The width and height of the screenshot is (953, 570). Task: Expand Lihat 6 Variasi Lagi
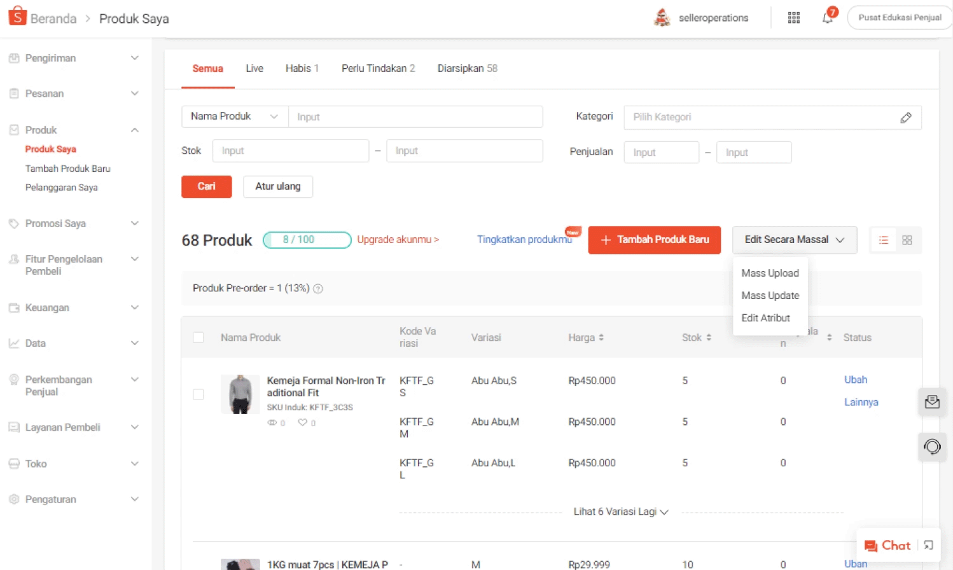[620, 511]
